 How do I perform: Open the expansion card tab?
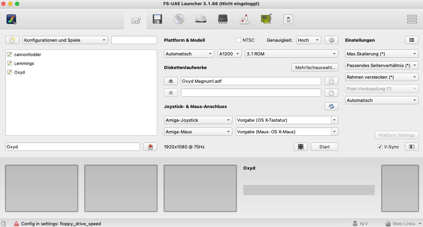point(267,19)
